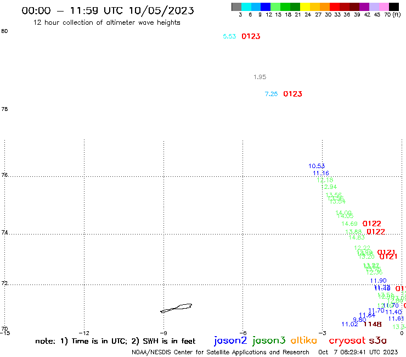The width and height of the screenshot is (406, 357).
Task: Click the blue wave height value 11.02
Action: pos(350,325)
